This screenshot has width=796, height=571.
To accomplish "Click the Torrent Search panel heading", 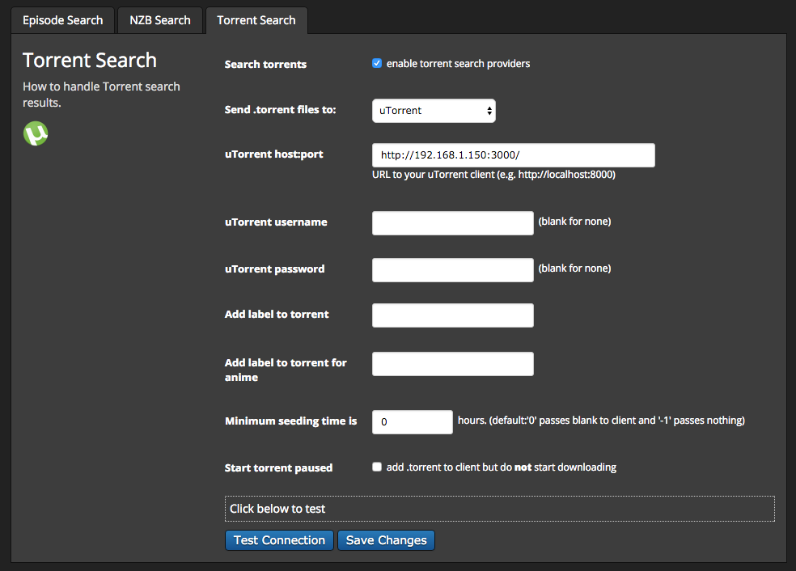I will click(x=90, y=61).
